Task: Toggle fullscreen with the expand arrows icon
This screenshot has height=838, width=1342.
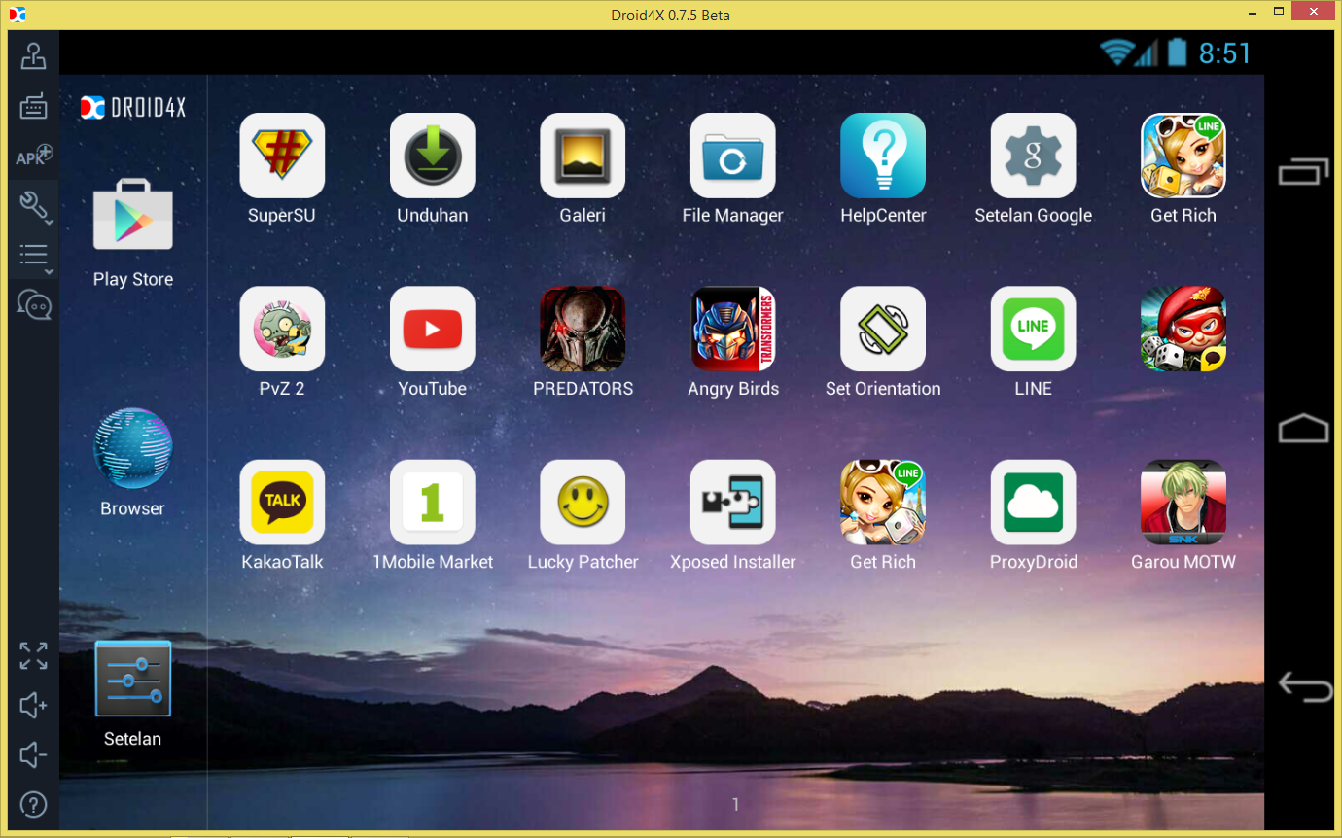Action: [32, 657]
